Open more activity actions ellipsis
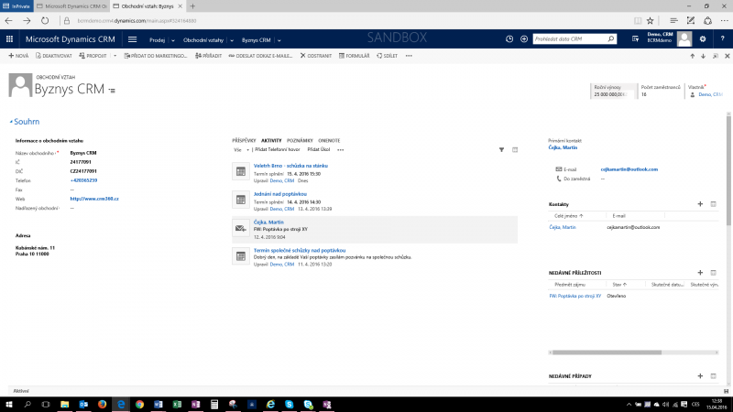Image resolution: width=733 pixels, height=412 pixels. point(340,150)
